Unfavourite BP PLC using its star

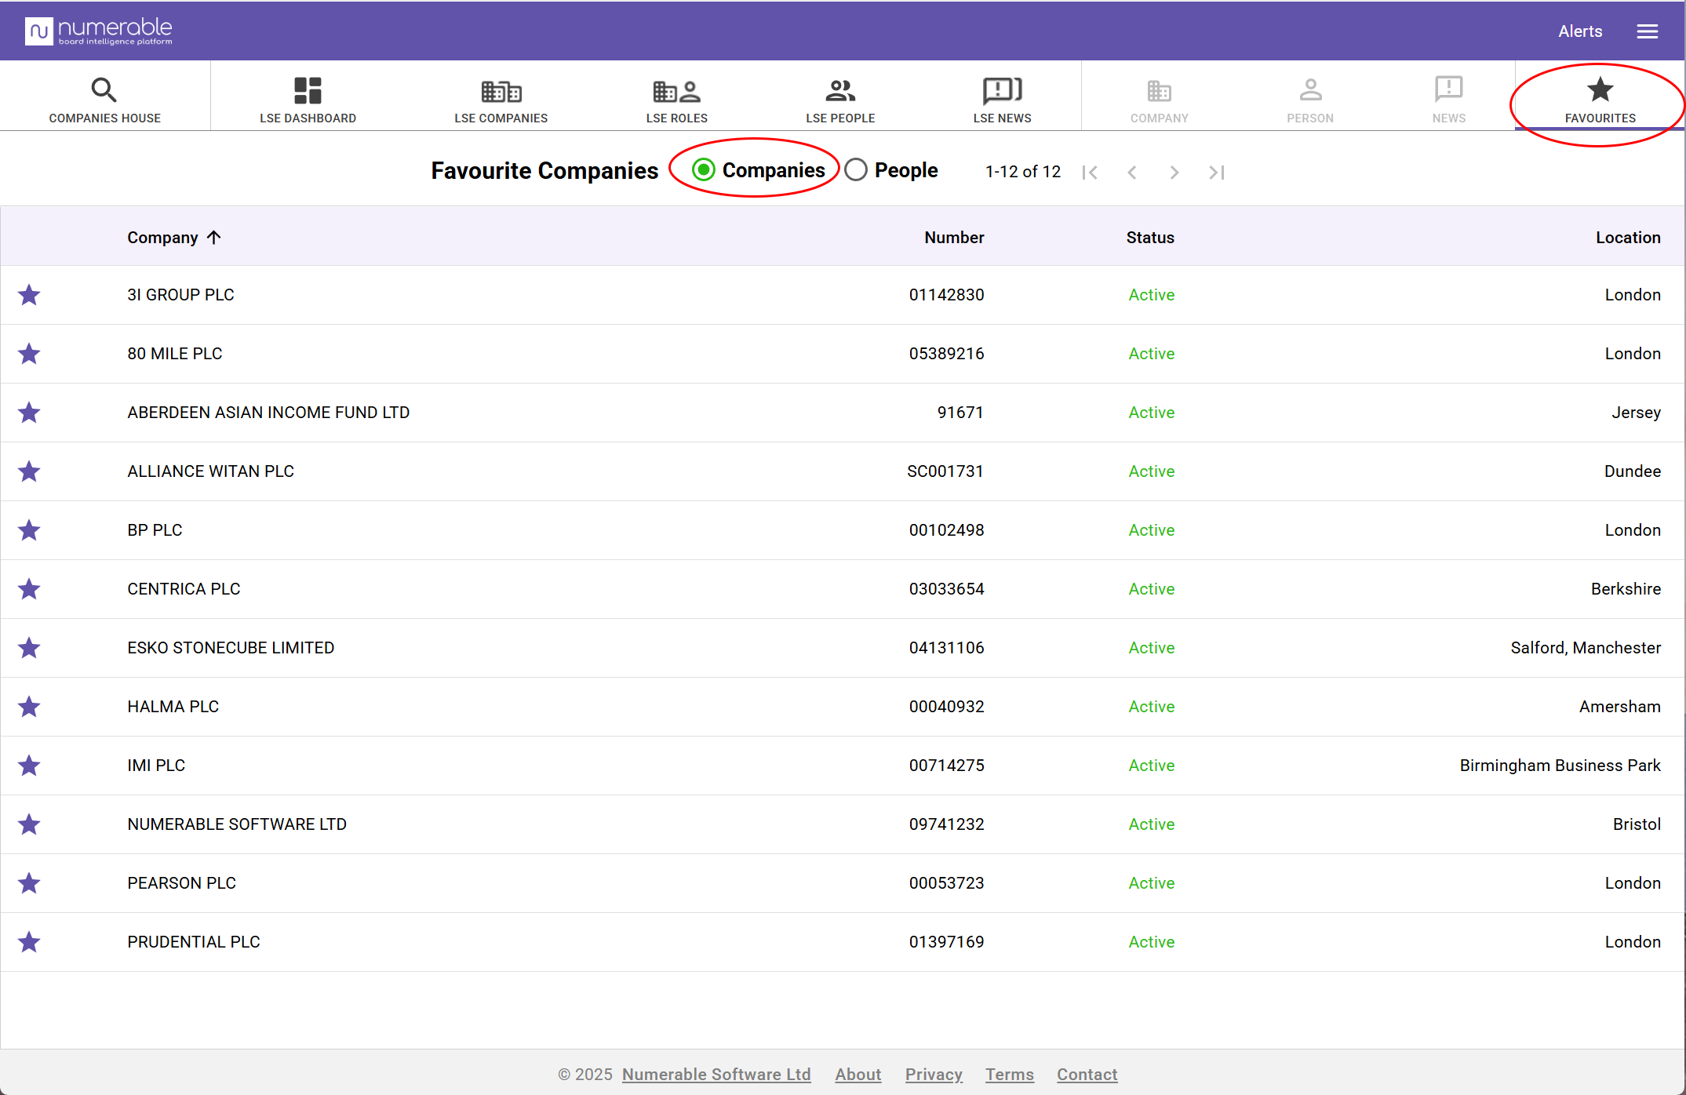click(29, 530)
